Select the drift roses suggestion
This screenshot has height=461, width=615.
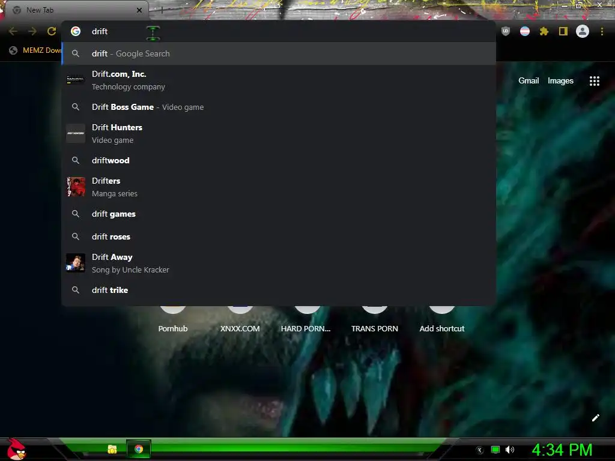(279, 237)
